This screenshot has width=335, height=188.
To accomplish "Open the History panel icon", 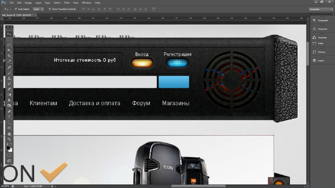I will tap(314, 52).
